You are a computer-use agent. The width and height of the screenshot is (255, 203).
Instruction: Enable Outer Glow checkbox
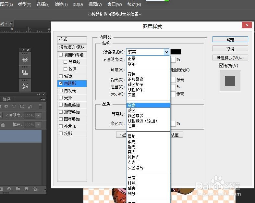[x=61, y=126]
